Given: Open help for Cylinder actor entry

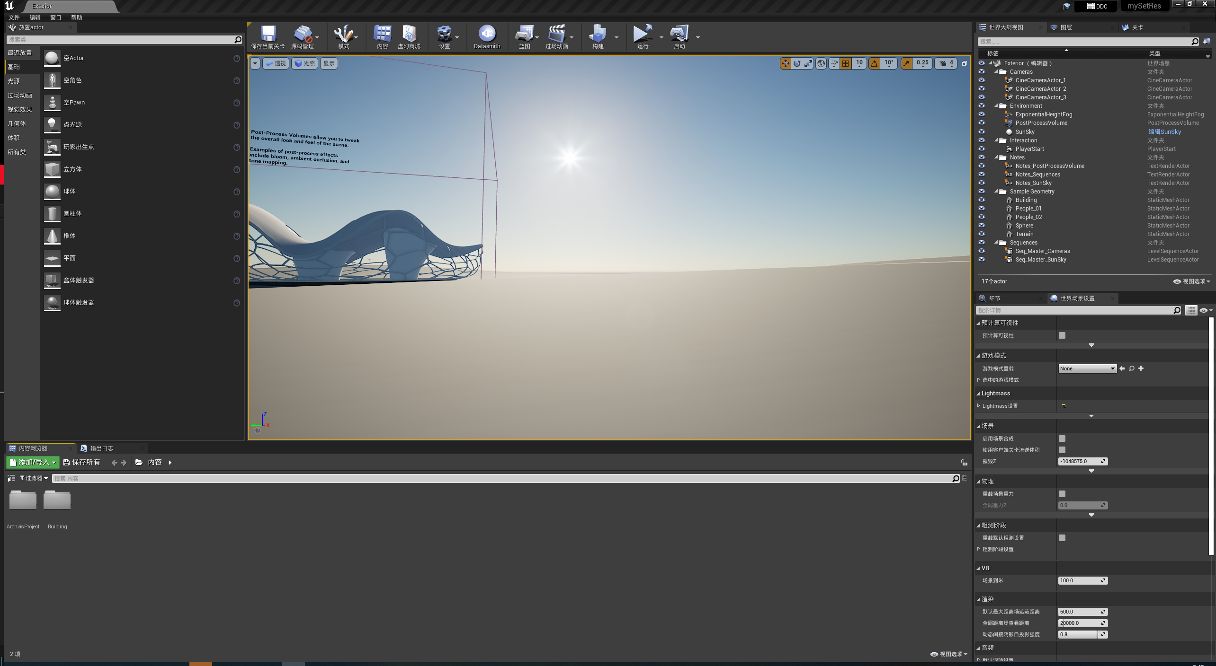Looking at the screenshot, I should coord(237,214).
